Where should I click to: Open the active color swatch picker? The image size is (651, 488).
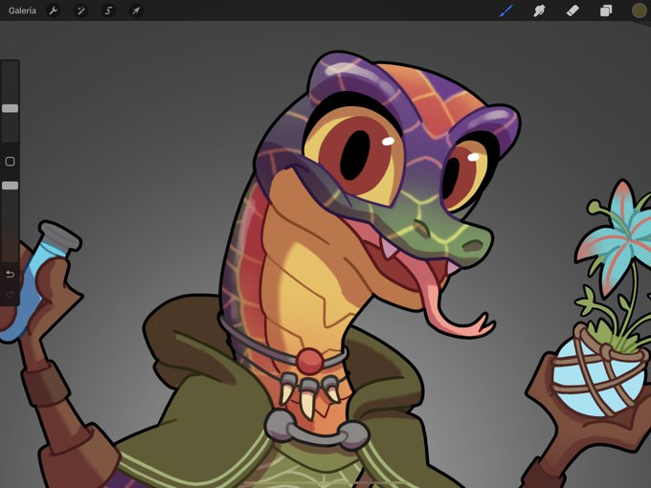[x=639, y=11]
